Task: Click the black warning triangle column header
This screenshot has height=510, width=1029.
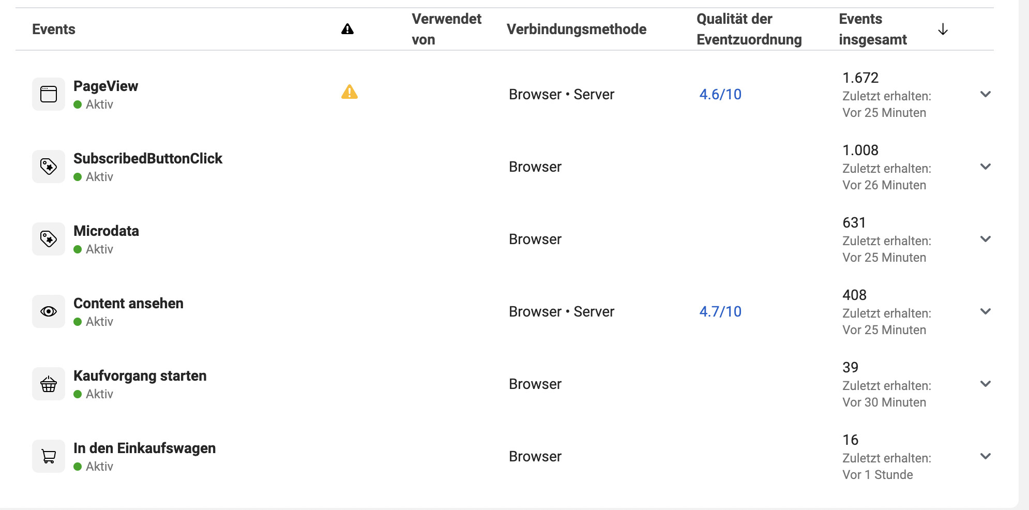Action: pos(347,29)
